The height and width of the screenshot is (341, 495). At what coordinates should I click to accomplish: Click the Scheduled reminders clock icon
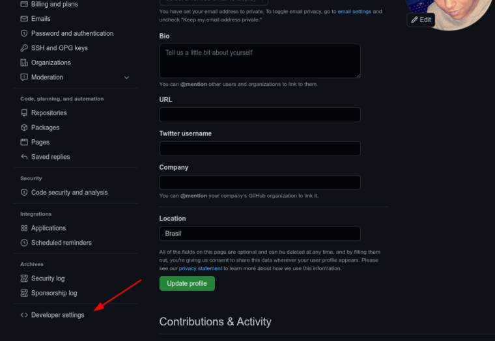(24, 243)
